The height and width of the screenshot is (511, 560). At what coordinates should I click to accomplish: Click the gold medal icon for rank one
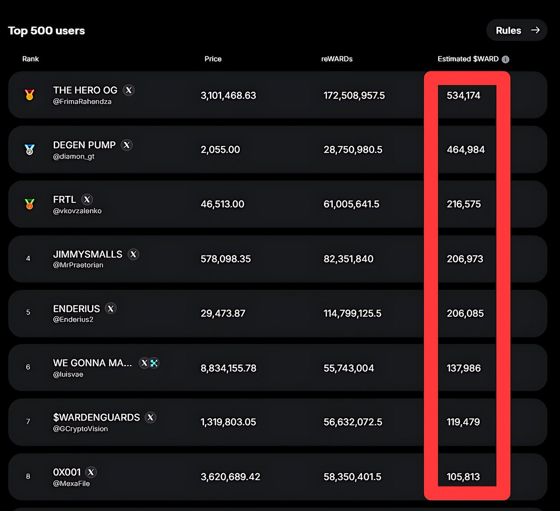tap(29, 95)
